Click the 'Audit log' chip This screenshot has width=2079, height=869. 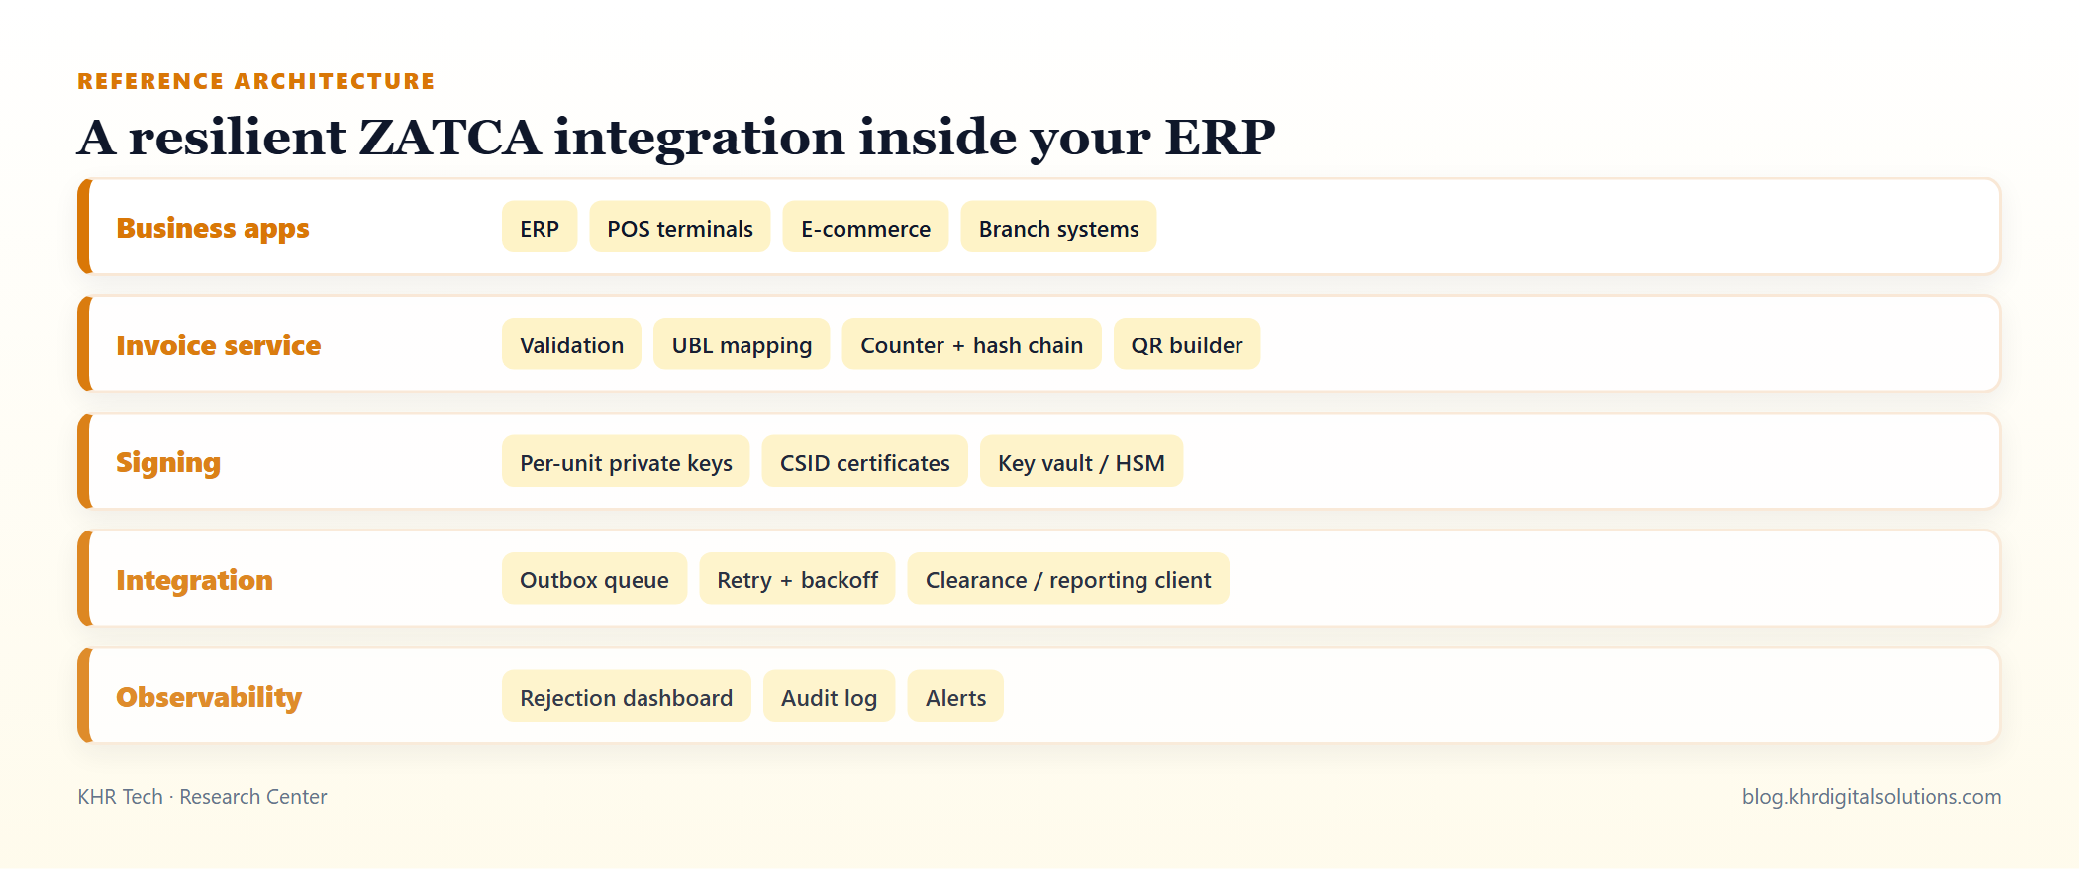[x=829, y=697]
